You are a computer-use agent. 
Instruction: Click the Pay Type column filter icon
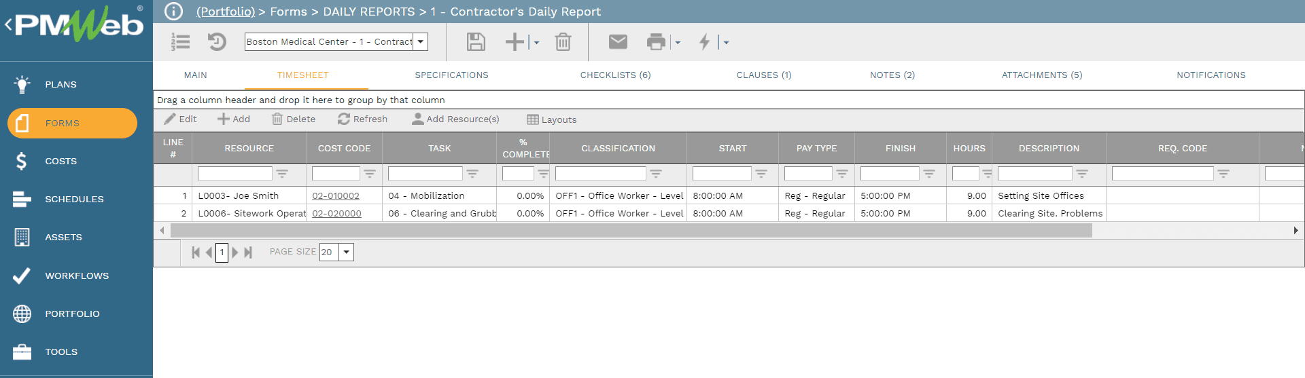[x=842, y=174]
